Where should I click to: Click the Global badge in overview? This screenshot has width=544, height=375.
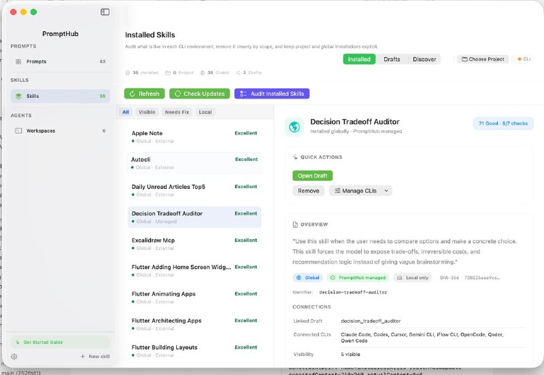[308, 278]
